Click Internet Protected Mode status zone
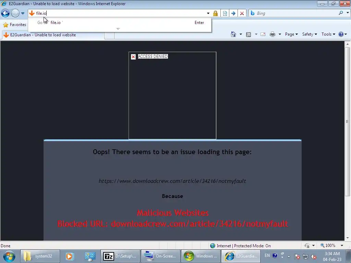Image resolution: width=351 pixels, height=263 pixels. [x=240, y=246]
